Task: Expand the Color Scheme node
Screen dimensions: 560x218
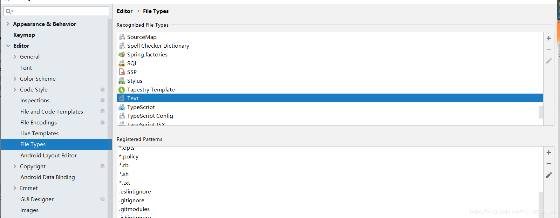Action: pos(15,79)
